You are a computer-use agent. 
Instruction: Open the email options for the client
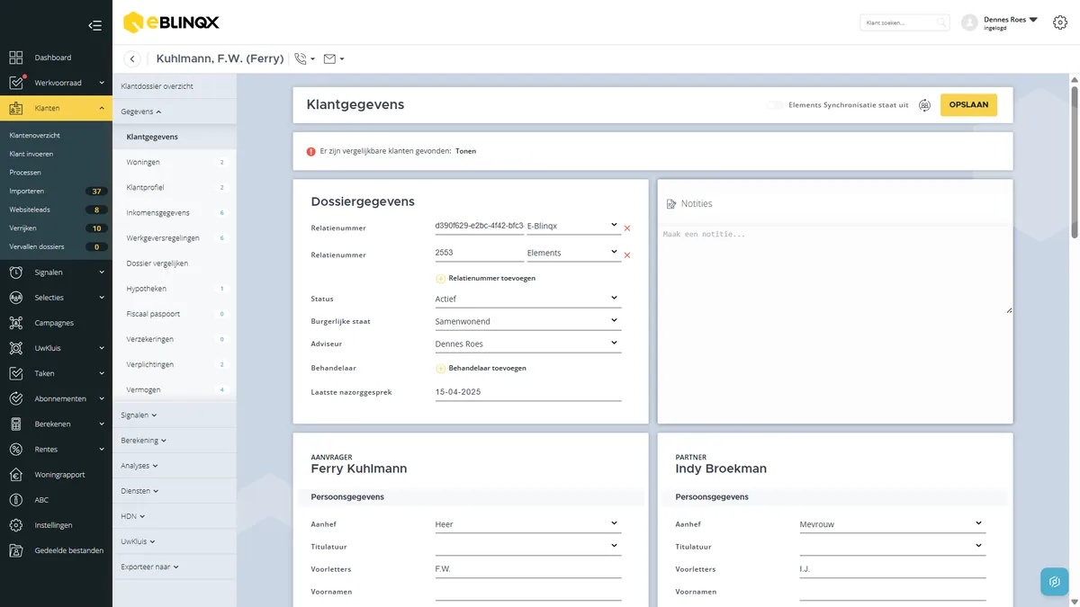coord(333,59)
